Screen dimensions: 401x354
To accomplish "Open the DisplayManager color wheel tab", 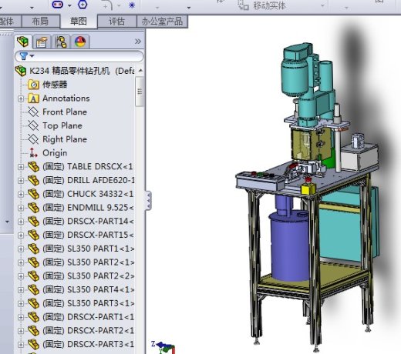I will 80,42.
